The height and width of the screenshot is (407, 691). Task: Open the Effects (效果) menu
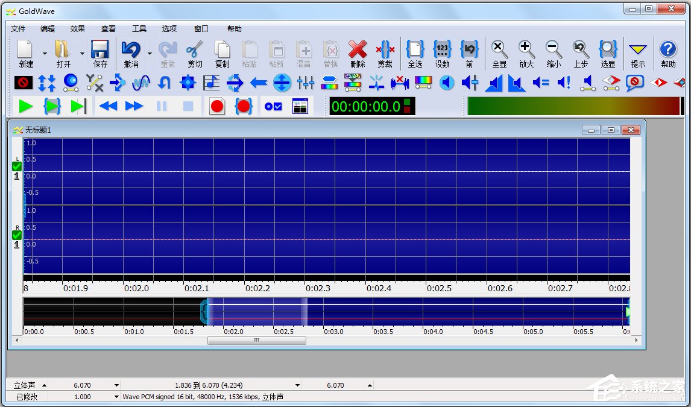click(x=78, y=28)
